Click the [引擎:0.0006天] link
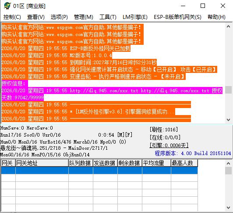 click(169, 145)
